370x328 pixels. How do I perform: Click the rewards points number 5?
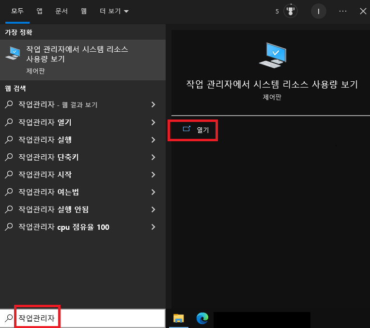[277, 11]
